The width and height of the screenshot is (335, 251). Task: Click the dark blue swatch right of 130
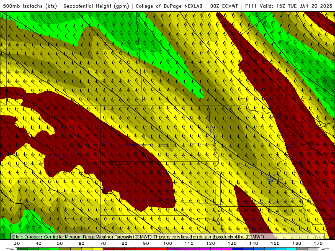tap(237, 249)
